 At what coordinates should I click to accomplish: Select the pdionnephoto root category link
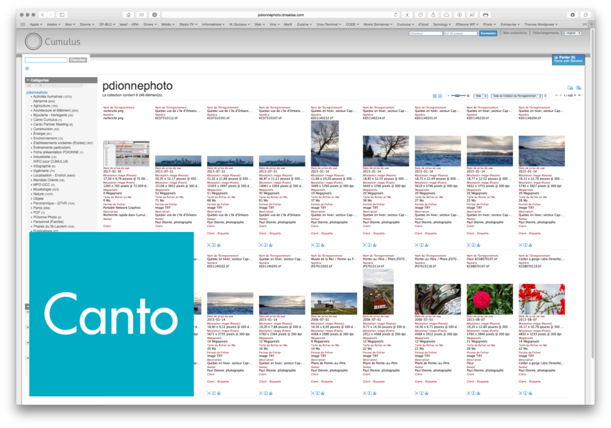pos(37,92)
